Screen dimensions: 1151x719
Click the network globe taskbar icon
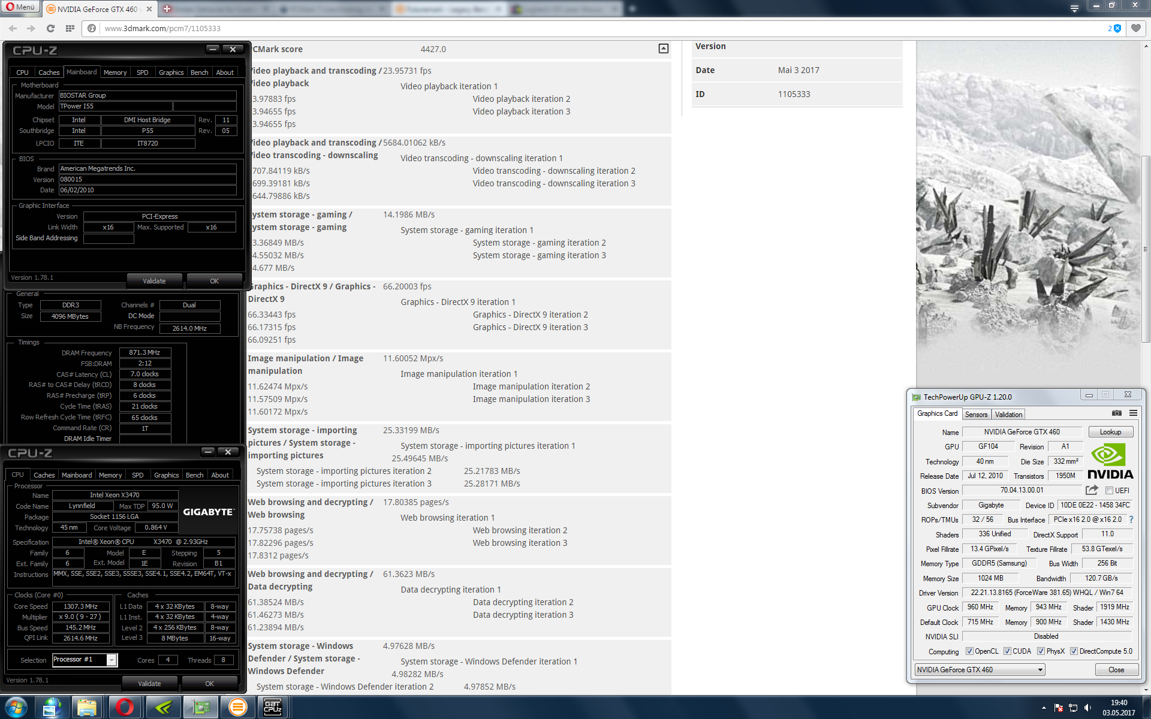(x=51, y=708)
